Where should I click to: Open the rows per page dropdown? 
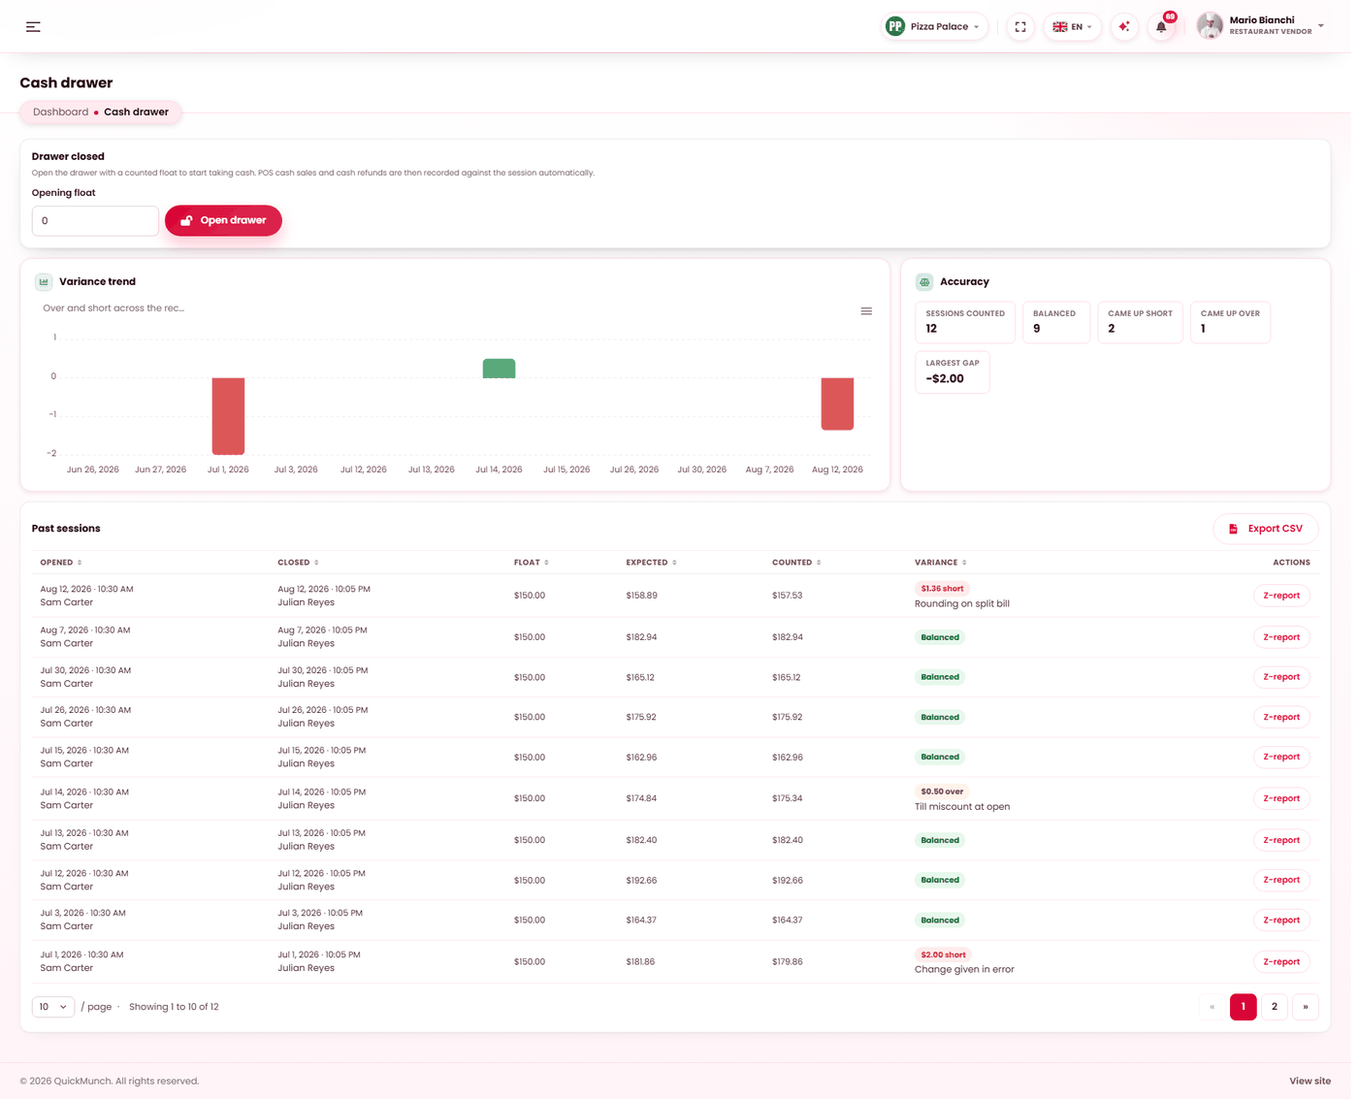click(53, 1007)
